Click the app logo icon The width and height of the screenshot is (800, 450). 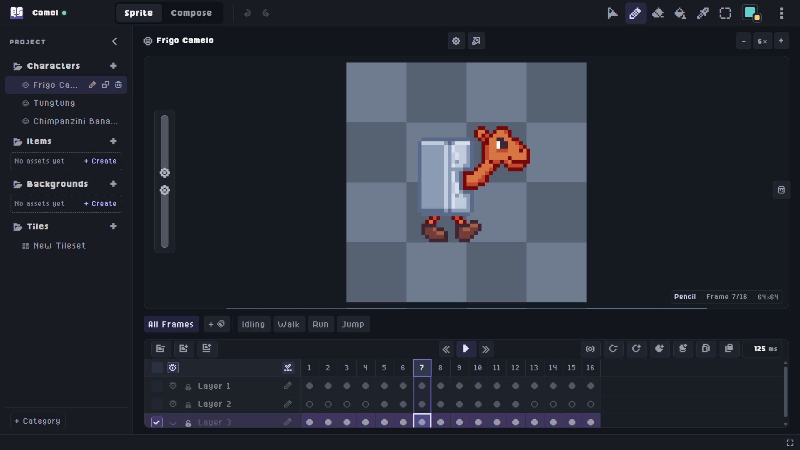pos(17,13)
